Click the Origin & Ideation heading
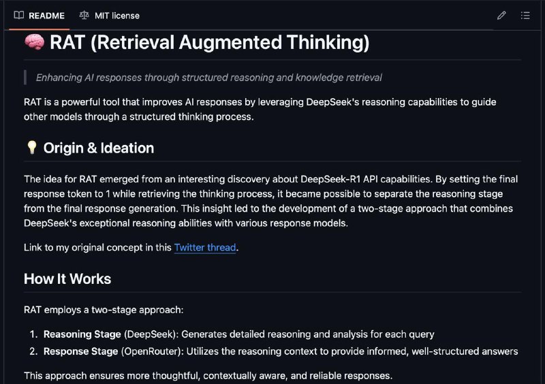 click(x=99, y=148)
